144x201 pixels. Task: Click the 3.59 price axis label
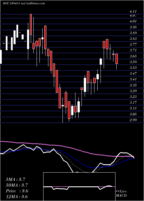click(x=133, y=62)
